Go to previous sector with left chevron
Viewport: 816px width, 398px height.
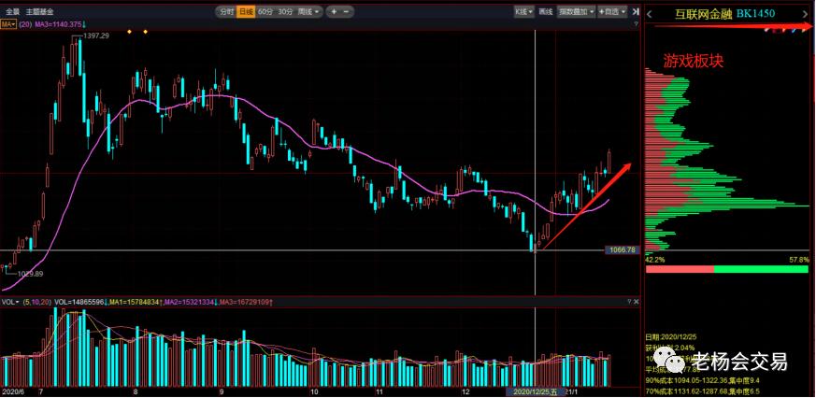650,14
